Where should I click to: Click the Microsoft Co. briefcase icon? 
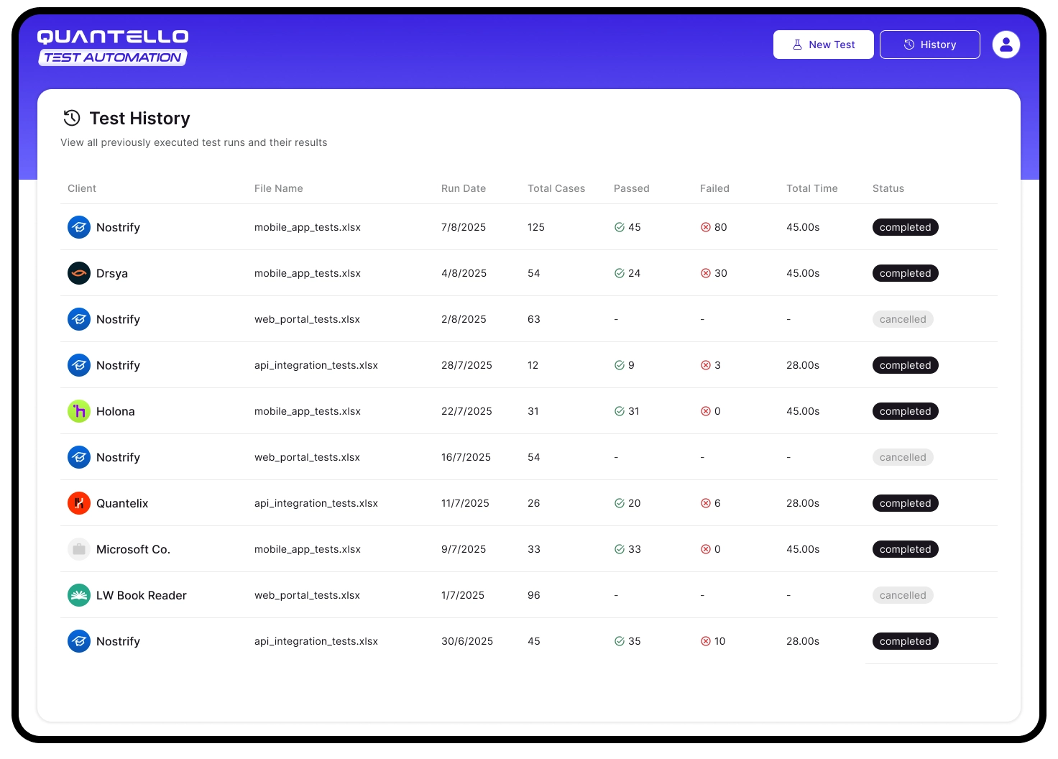79,549
